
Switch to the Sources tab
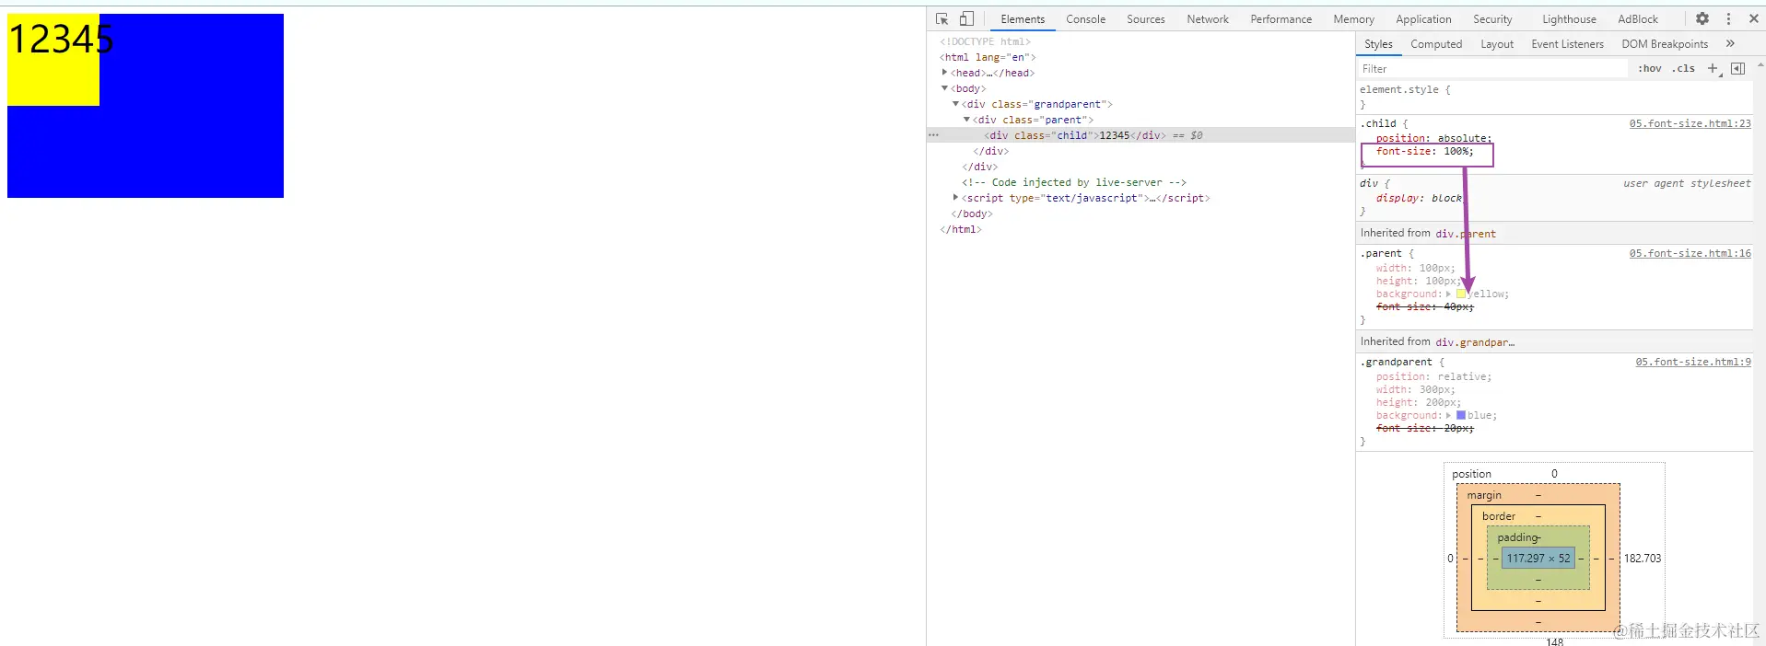[x=1145, y=19]
